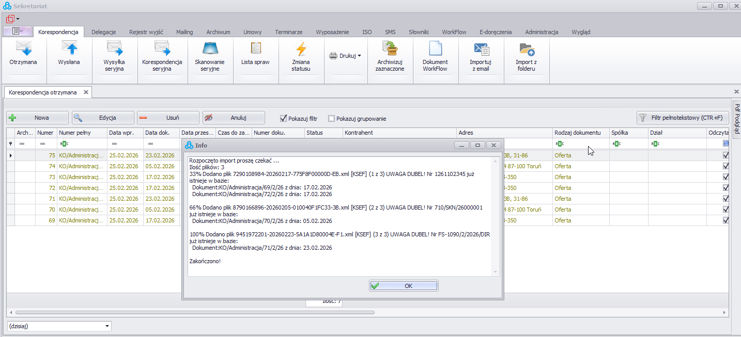Screen dimensions: 741x337
Task: Open the E-doręczenia ribbon tab
Action: pos(495,32)
